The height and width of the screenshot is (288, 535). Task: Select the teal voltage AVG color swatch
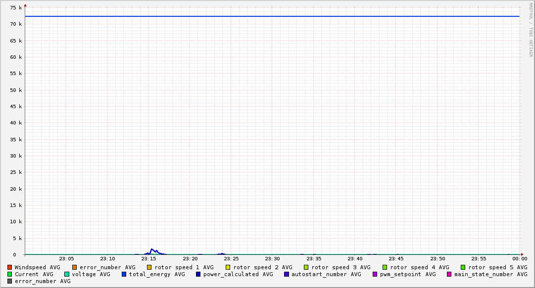click(67, 274)
